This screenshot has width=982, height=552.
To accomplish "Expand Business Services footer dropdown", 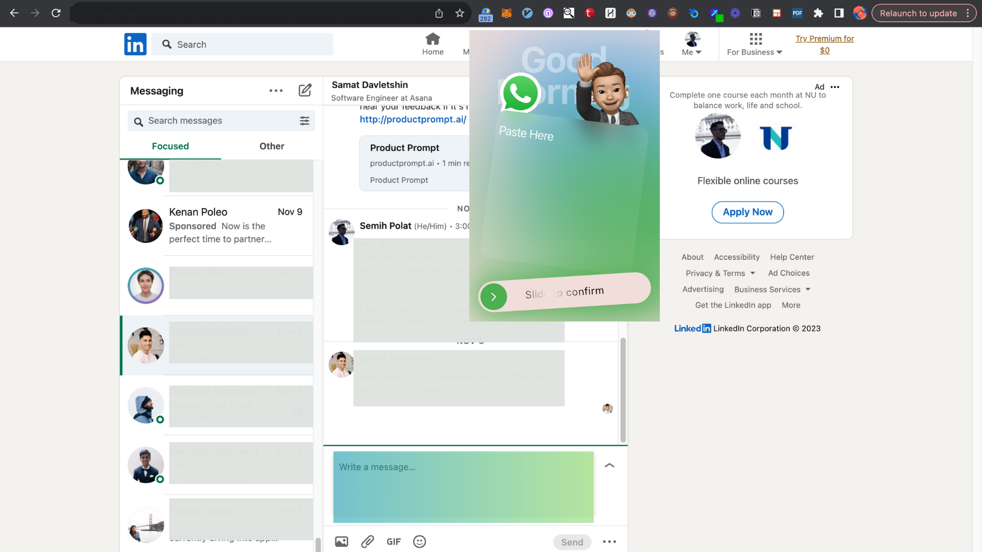I will pos(772,289).
